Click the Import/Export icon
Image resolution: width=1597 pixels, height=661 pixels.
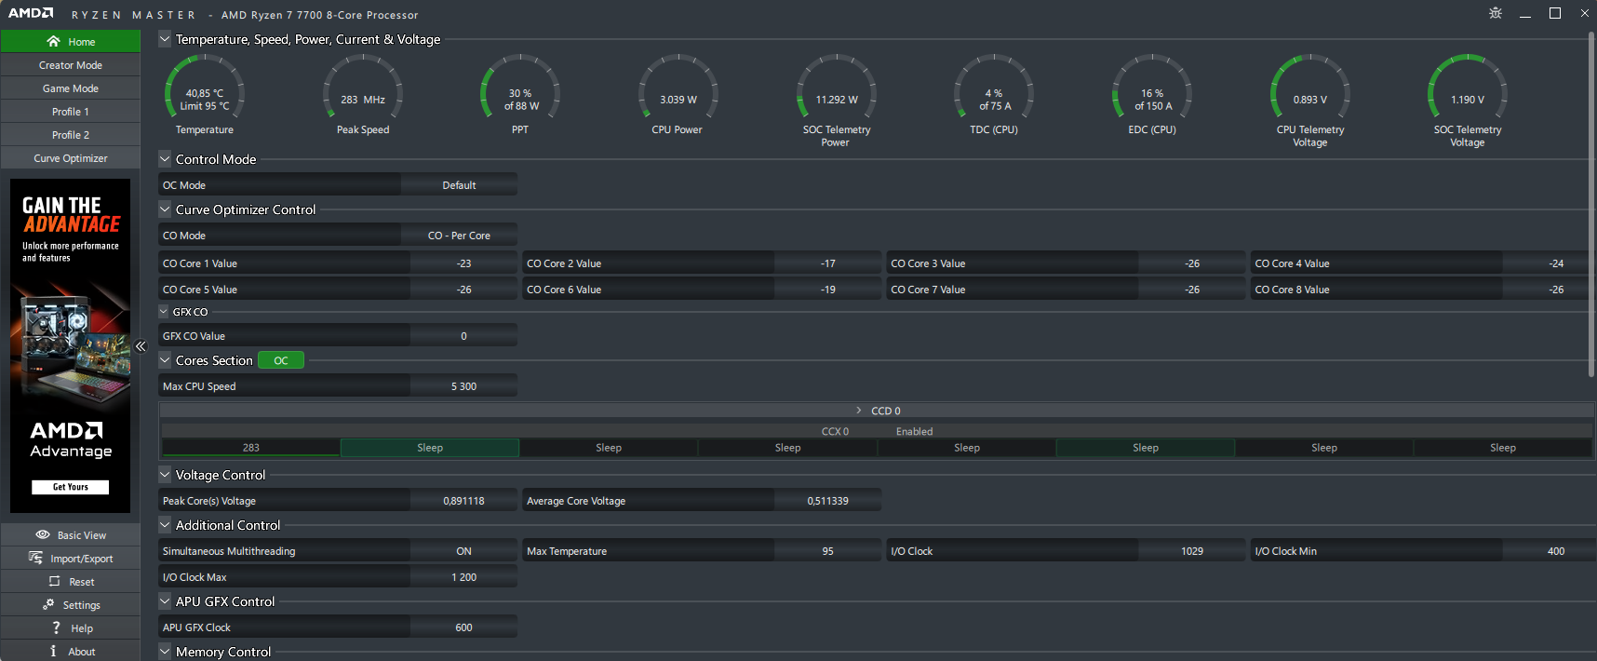tap(35, 558)
